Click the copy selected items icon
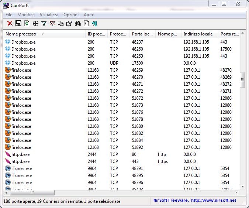The image size is (249, 208). [60, 24]
